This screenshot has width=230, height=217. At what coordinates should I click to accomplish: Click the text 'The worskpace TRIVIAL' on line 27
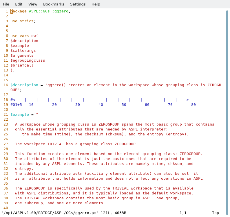(x=39, y=144)
